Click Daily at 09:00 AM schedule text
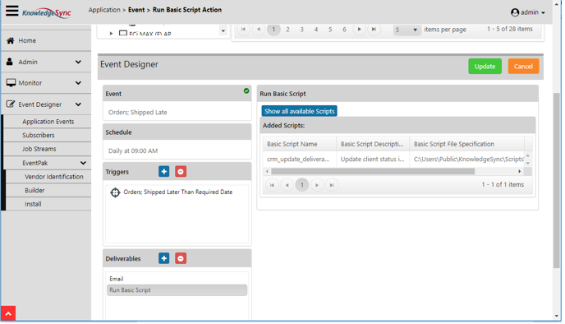Image resolution: width=565 pixels, height=324 pixels. pyautogui.click(x=133, y=150)
